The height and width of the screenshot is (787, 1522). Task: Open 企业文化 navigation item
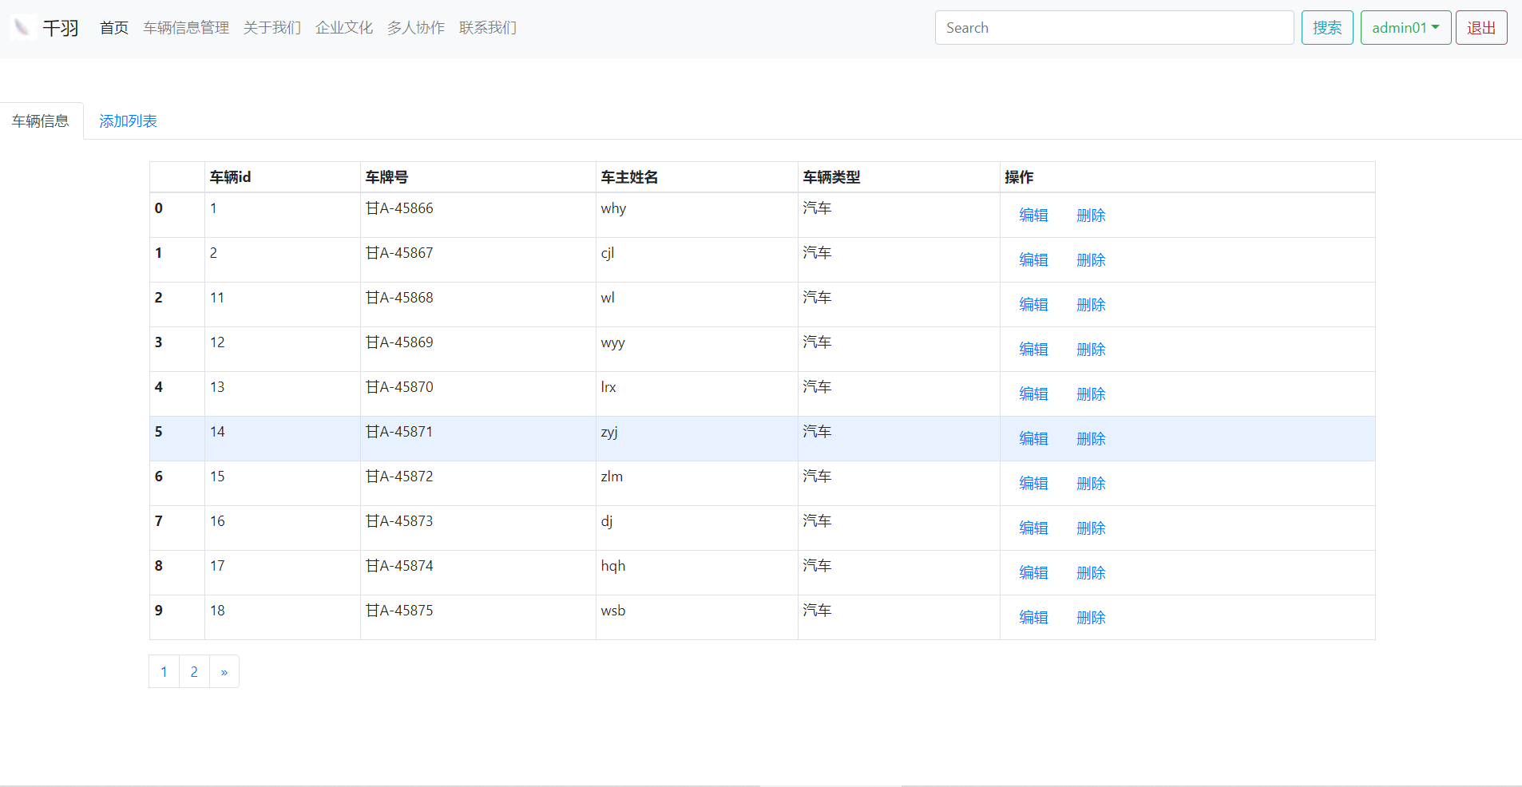(344, 28)
